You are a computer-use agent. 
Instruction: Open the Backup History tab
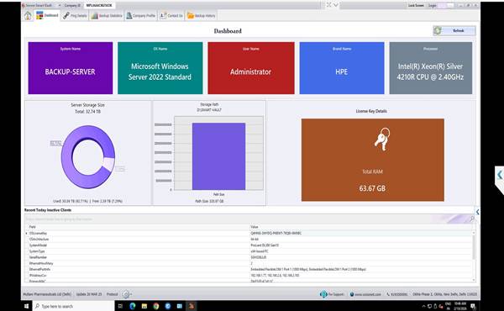coord(202,15)
